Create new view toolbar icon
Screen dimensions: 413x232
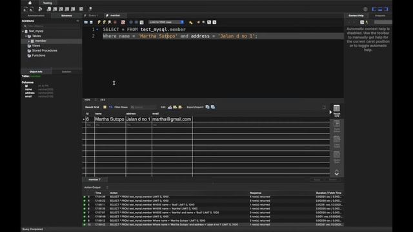coord(61,9)
